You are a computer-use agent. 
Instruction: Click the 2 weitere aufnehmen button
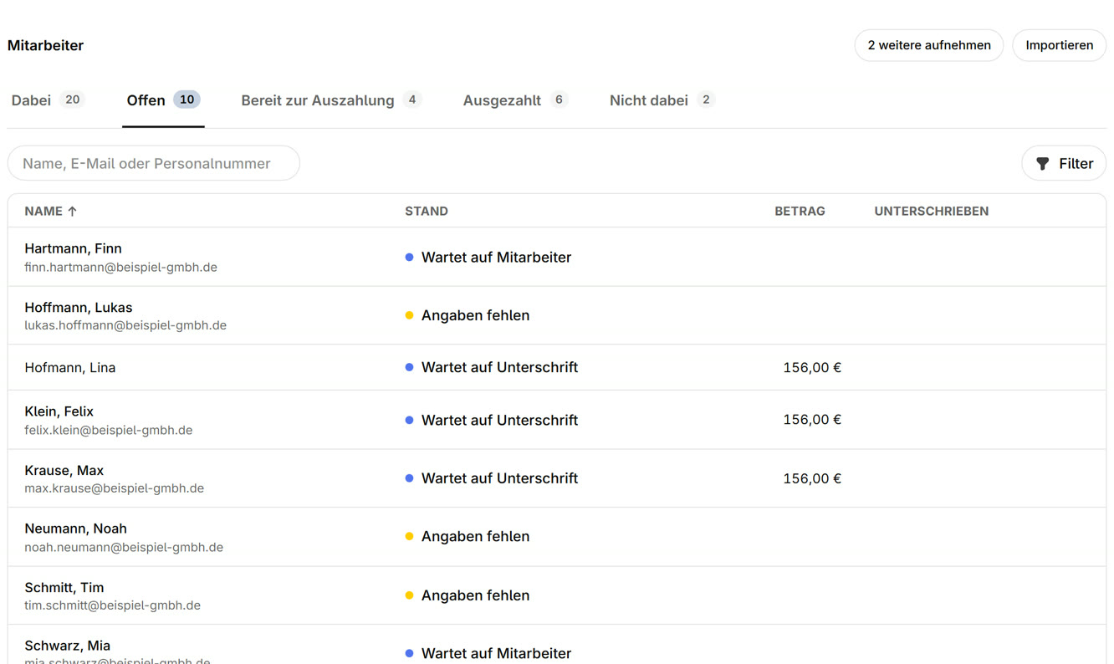929,45
